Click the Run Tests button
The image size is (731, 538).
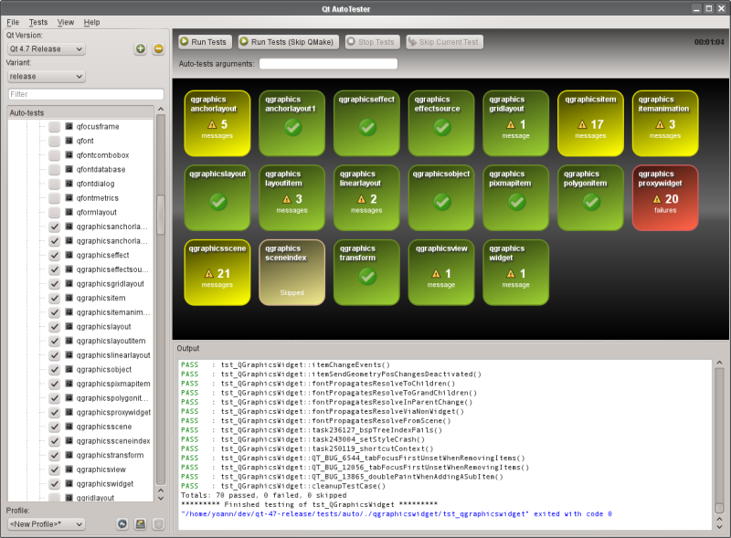[x=203, y=42]
